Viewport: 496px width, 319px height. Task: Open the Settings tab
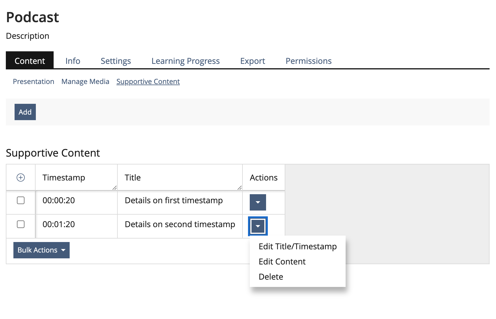pyautogui.click(x=116, y=61)
